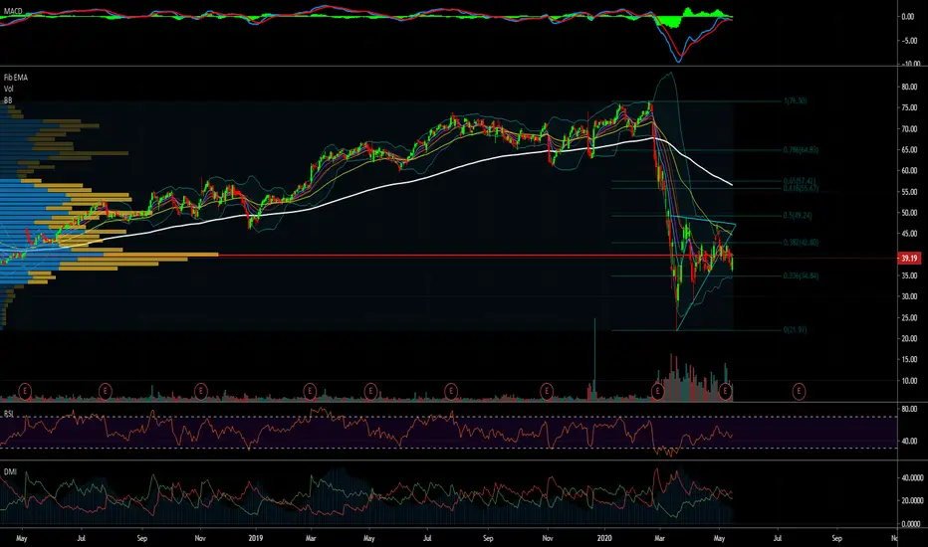Click the red 39.19 current price tag
This screenshot has height=547, width=928.
point(909,258)
